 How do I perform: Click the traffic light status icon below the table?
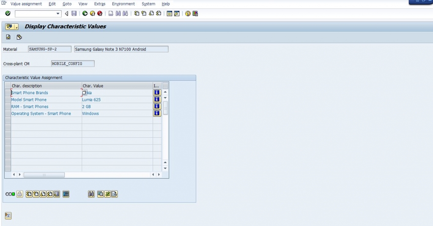[x=10, y=194]
